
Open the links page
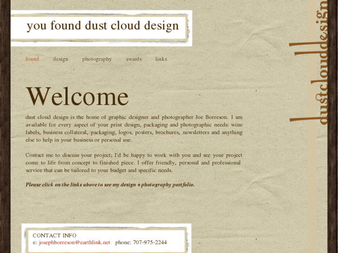click(161, 59)
